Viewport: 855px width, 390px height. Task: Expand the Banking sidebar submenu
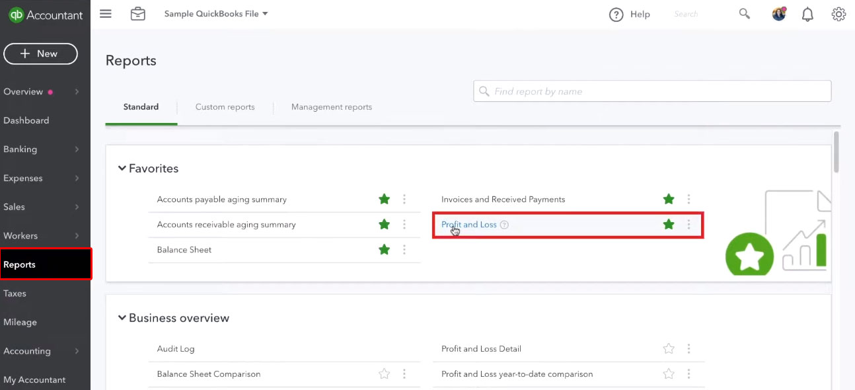coord(77,149)
